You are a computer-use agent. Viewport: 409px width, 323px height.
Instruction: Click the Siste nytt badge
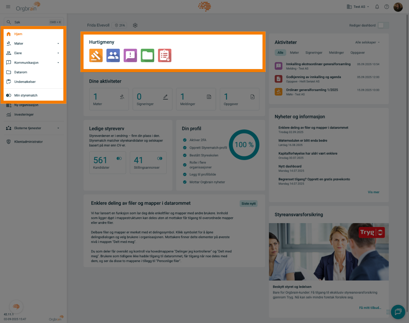(249, 204)
